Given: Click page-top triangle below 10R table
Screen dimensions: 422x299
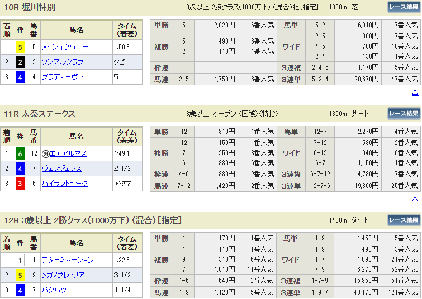Looking at the screenshot, I should point(415,93).
